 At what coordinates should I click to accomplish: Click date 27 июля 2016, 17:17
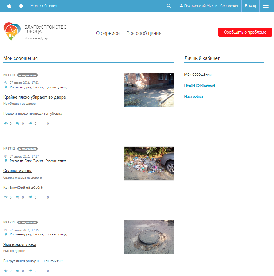click(24, 156)
